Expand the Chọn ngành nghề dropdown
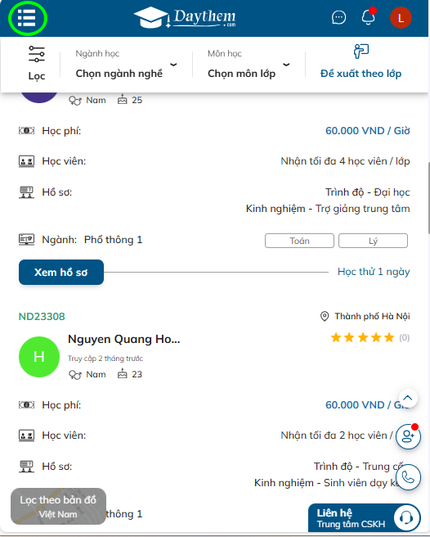The image size is (430, 537). tap(126, 65)
